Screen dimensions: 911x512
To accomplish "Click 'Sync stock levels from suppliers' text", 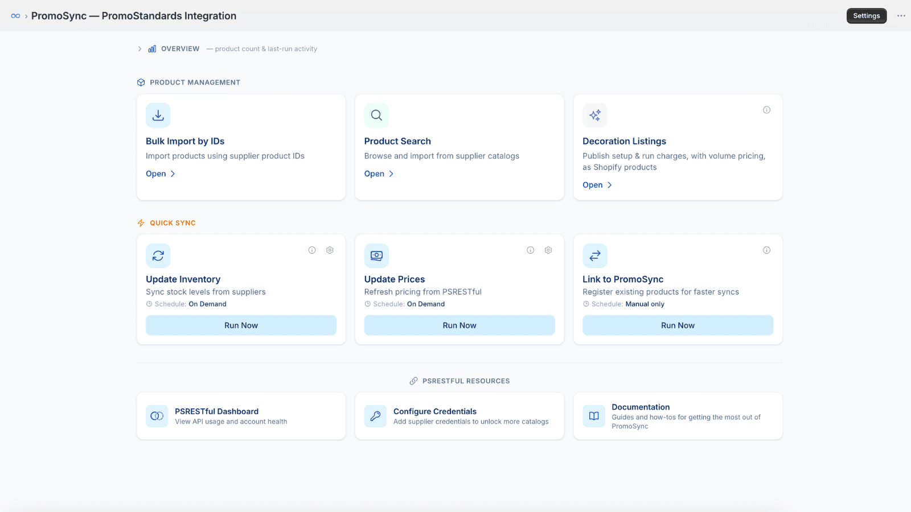I will pos(206,292).
